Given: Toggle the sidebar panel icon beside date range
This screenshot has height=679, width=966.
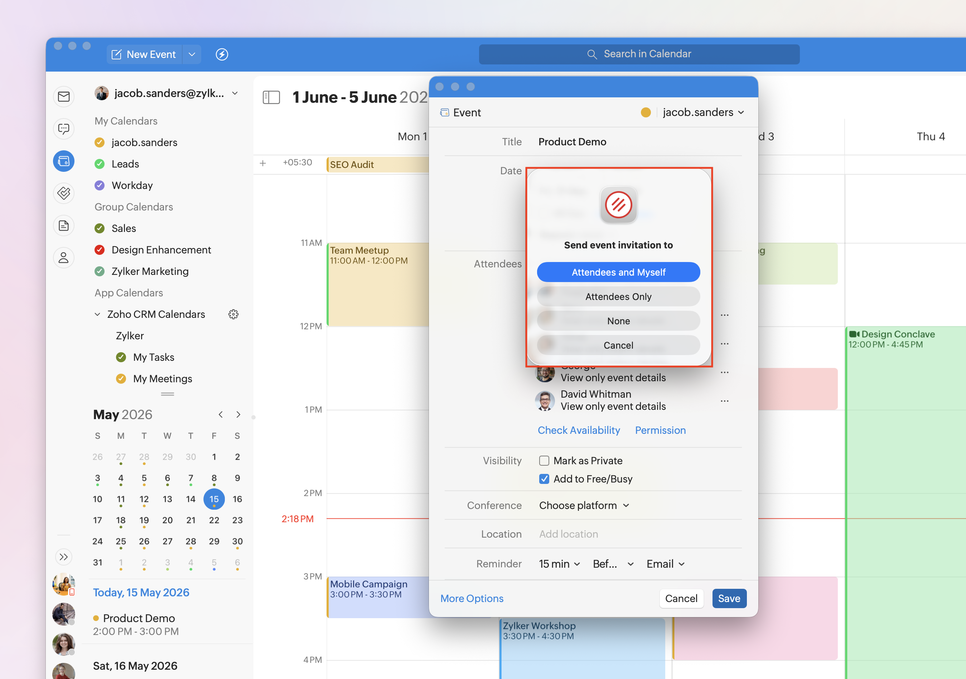Looking at the screenshot, I should [x=271, y=97].
